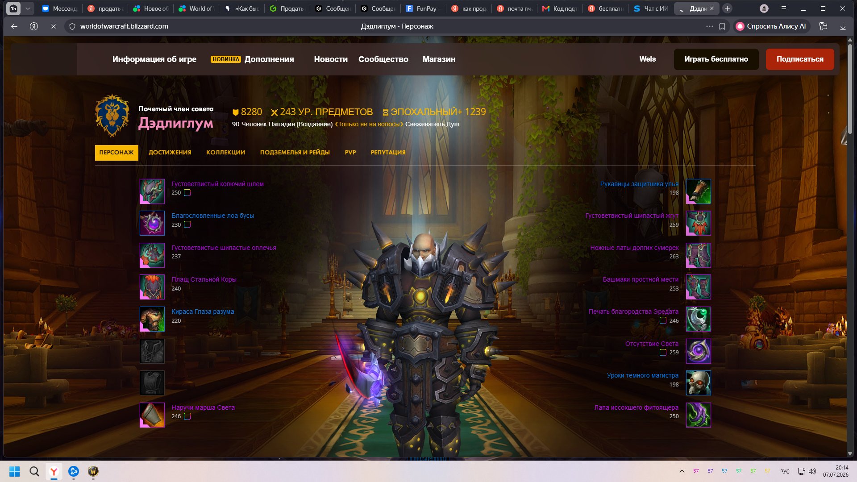Open the Плащ Стальной Коры cloak icon

(152, 287)
